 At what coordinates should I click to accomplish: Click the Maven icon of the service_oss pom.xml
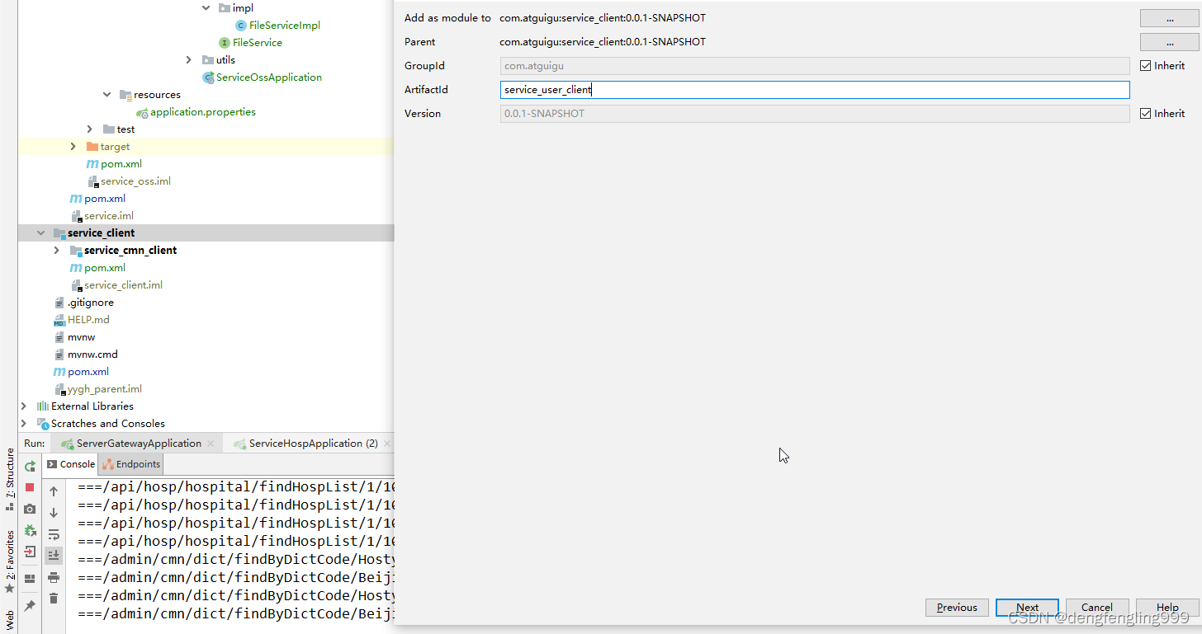pos(92,164)
